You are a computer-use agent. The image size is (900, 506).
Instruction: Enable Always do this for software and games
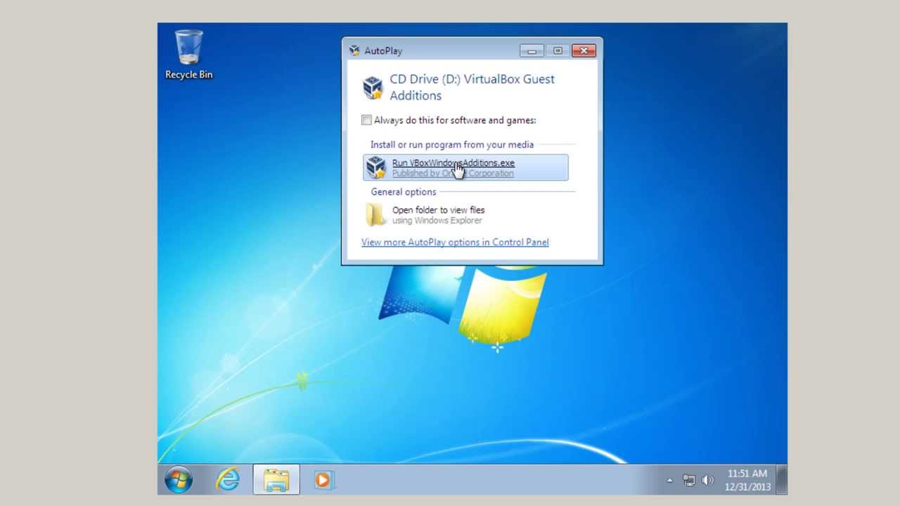(366, 120)
